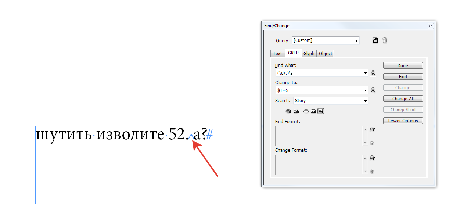
Task: Place cursor in the word шутить
Action: (x=64, y=135)
